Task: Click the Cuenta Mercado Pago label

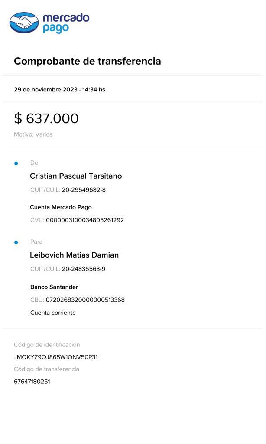Action: click(x=61, y=207)
